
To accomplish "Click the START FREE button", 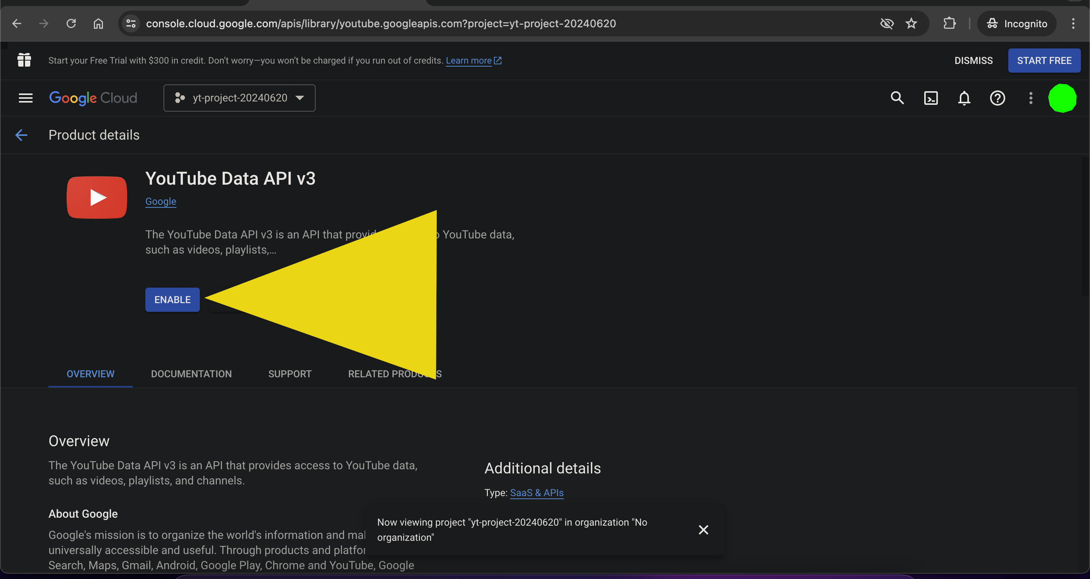I will (x=1044, y=61).
